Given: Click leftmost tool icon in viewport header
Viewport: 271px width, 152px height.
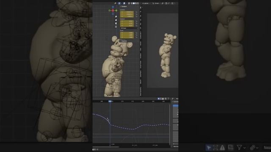Looking at the screenshot, I should point(115,3).
